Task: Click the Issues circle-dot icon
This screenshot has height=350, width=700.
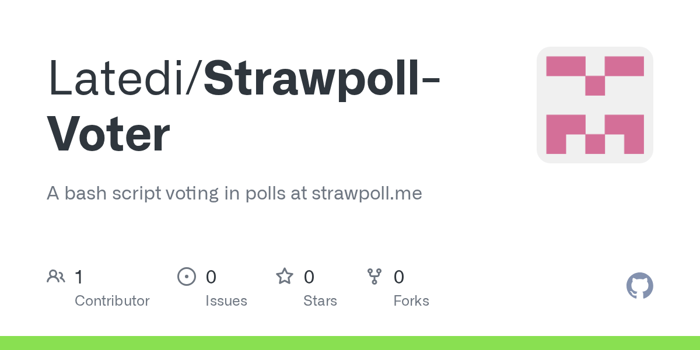Action: pos(186,276)
